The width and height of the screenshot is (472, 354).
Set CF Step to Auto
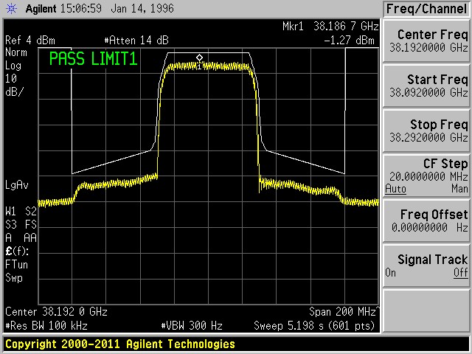(x=395, y=190)
